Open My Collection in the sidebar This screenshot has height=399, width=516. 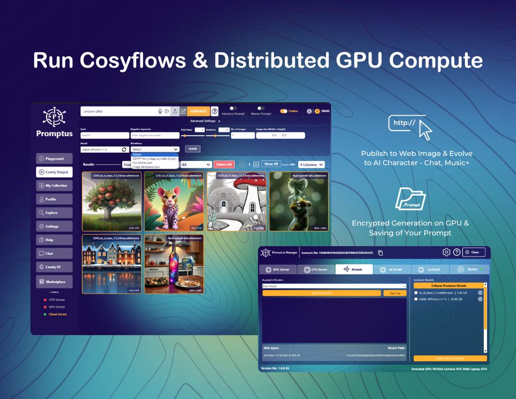pyautogui.click(x=54, y=186)
